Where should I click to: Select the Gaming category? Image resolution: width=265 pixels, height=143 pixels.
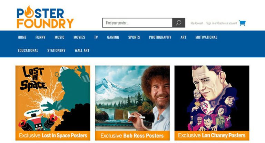[x=113, y=37]
